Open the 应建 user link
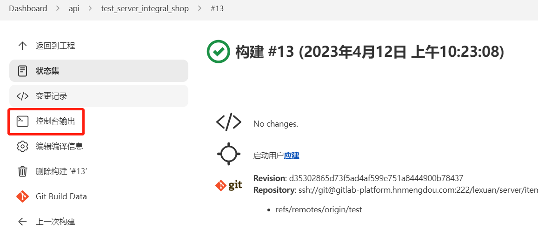Viewport: 538px width, 250px height. pyautogui.click(x=292, y=155)
